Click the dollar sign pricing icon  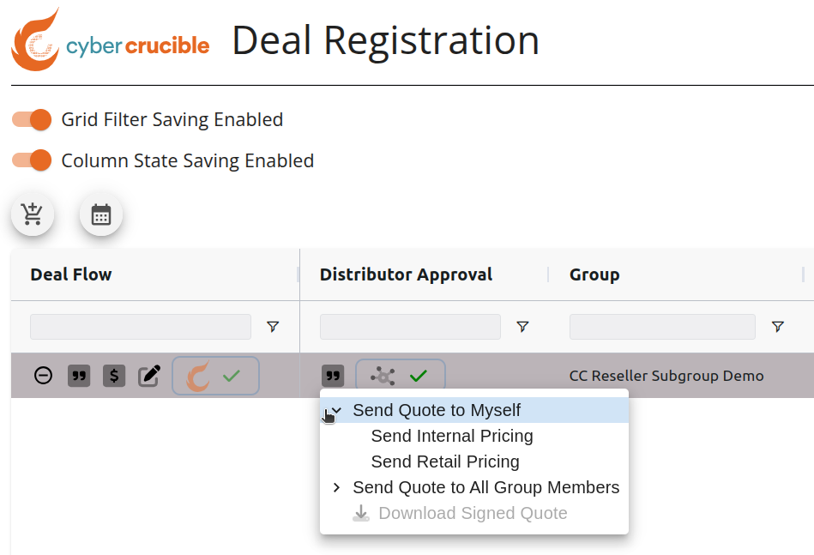(114, 376)
